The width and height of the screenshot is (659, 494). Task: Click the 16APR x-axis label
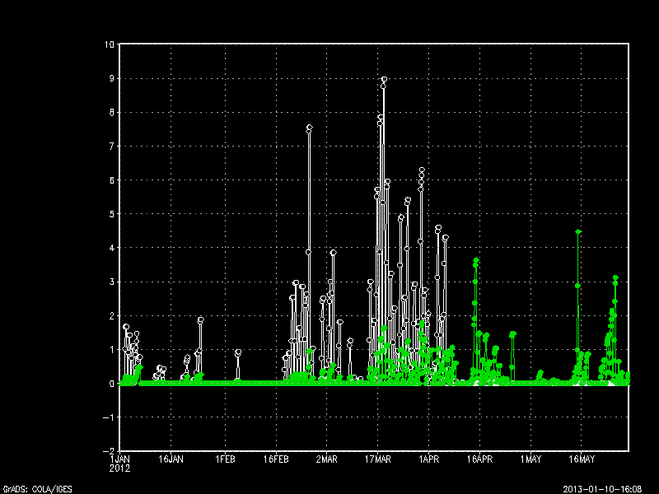click(479, 459)
